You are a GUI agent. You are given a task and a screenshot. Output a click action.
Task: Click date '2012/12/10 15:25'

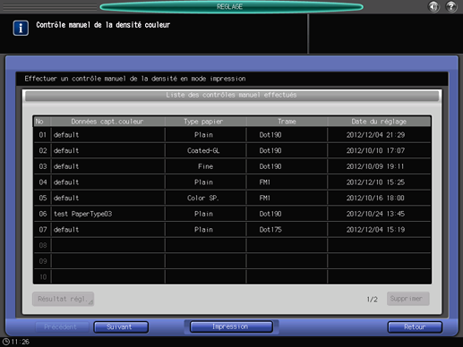pyautogui.click(x=375, y=182)
